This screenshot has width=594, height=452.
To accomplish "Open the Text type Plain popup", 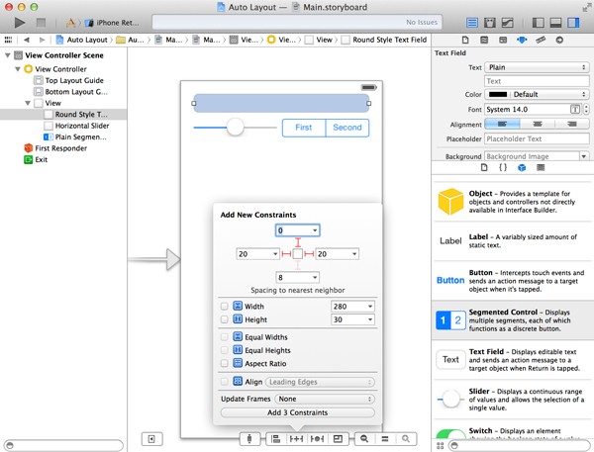I will [x=537, y=67].
